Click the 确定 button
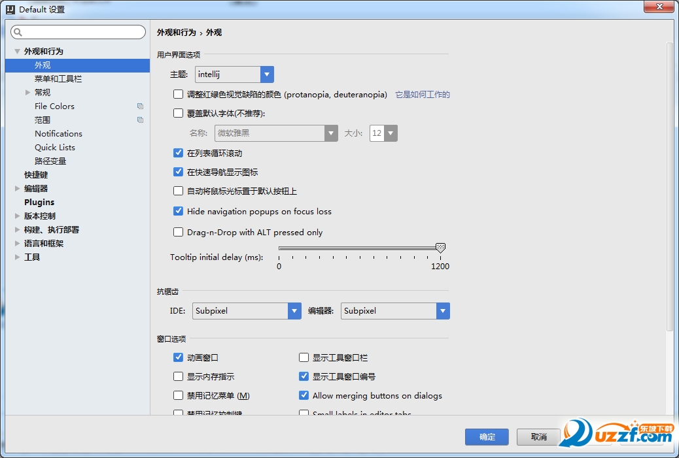Screen dimensions: 679x458 487,437
